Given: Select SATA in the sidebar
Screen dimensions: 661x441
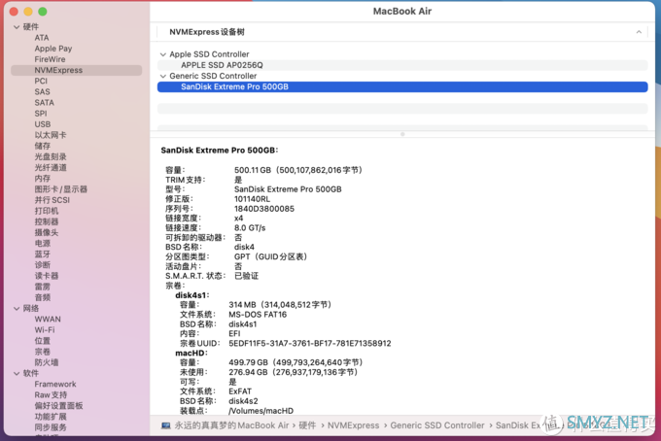Looking at the screenshot, I should pyautogui.click(x=45, y=103).
